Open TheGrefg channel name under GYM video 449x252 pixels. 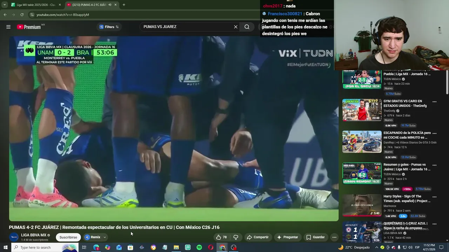pos(389,111)
